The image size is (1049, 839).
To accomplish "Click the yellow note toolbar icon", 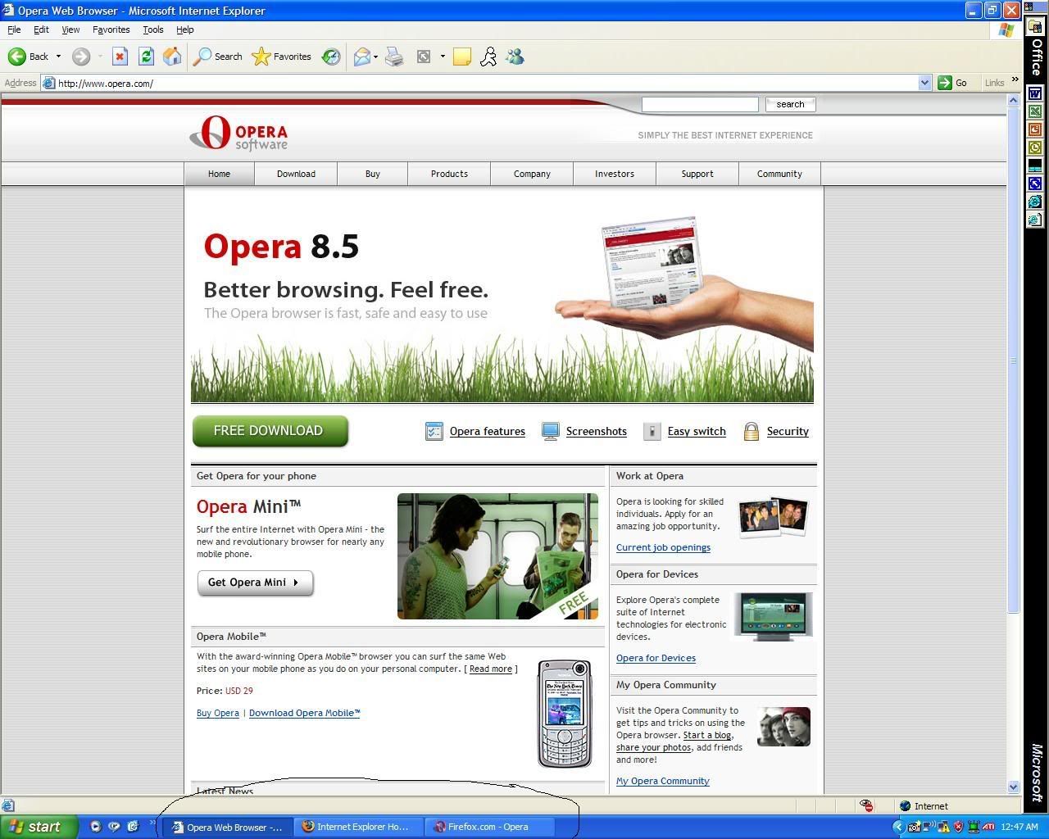I will 462,57.
